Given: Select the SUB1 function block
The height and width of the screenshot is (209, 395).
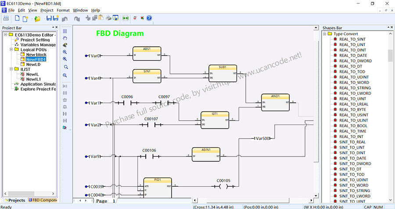Looking at the screenshot, I should coord(223,73).
